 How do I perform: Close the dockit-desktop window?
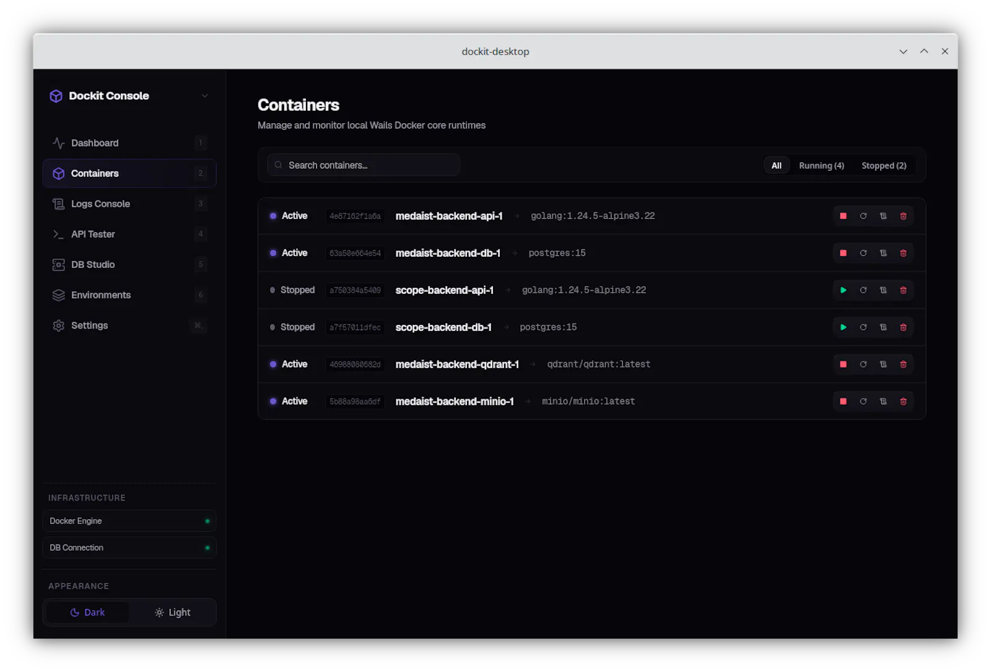tap(945, 51)
